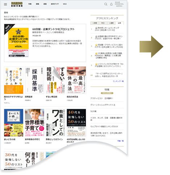Select the 会員 ranking tab

(120, 23)
